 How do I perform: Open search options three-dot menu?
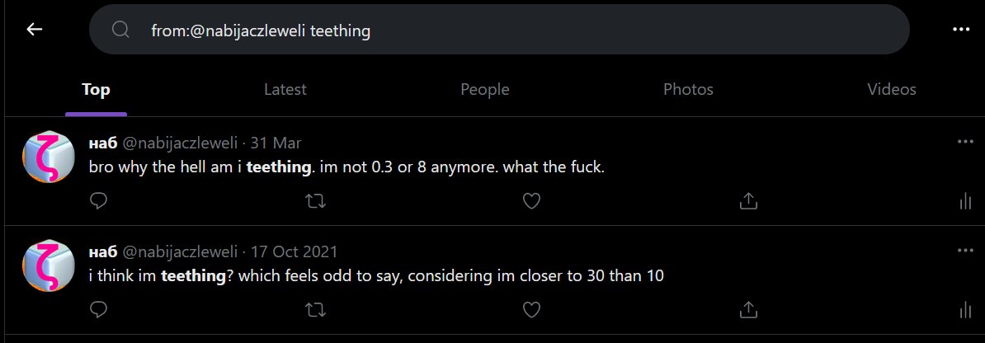960,30
